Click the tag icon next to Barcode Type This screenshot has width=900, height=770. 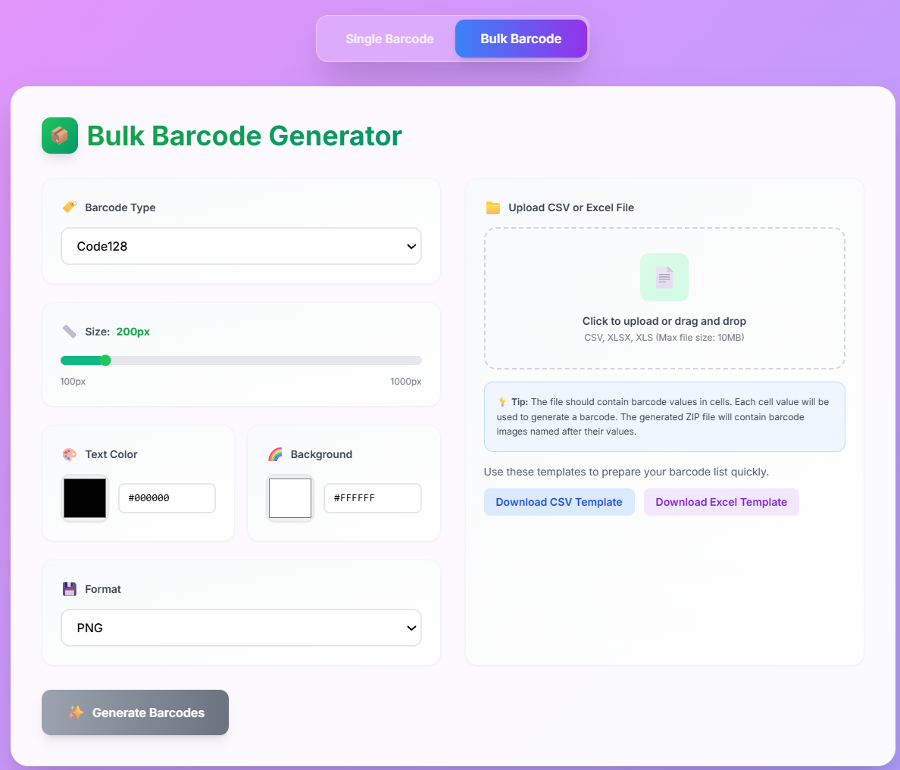point(70,207)
